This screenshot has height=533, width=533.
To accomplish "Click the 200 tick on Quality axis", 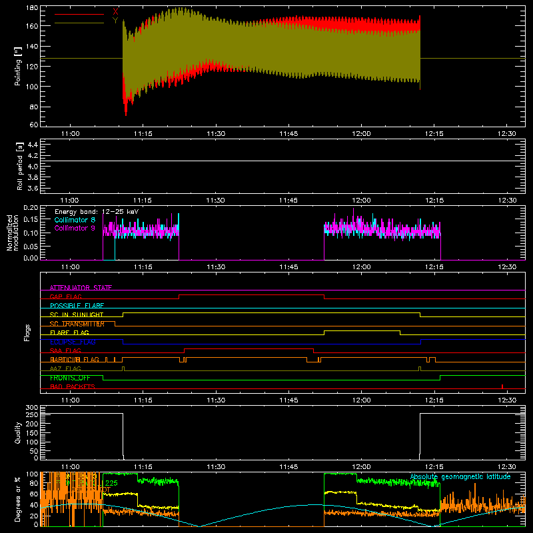I will tap(32, 424).
